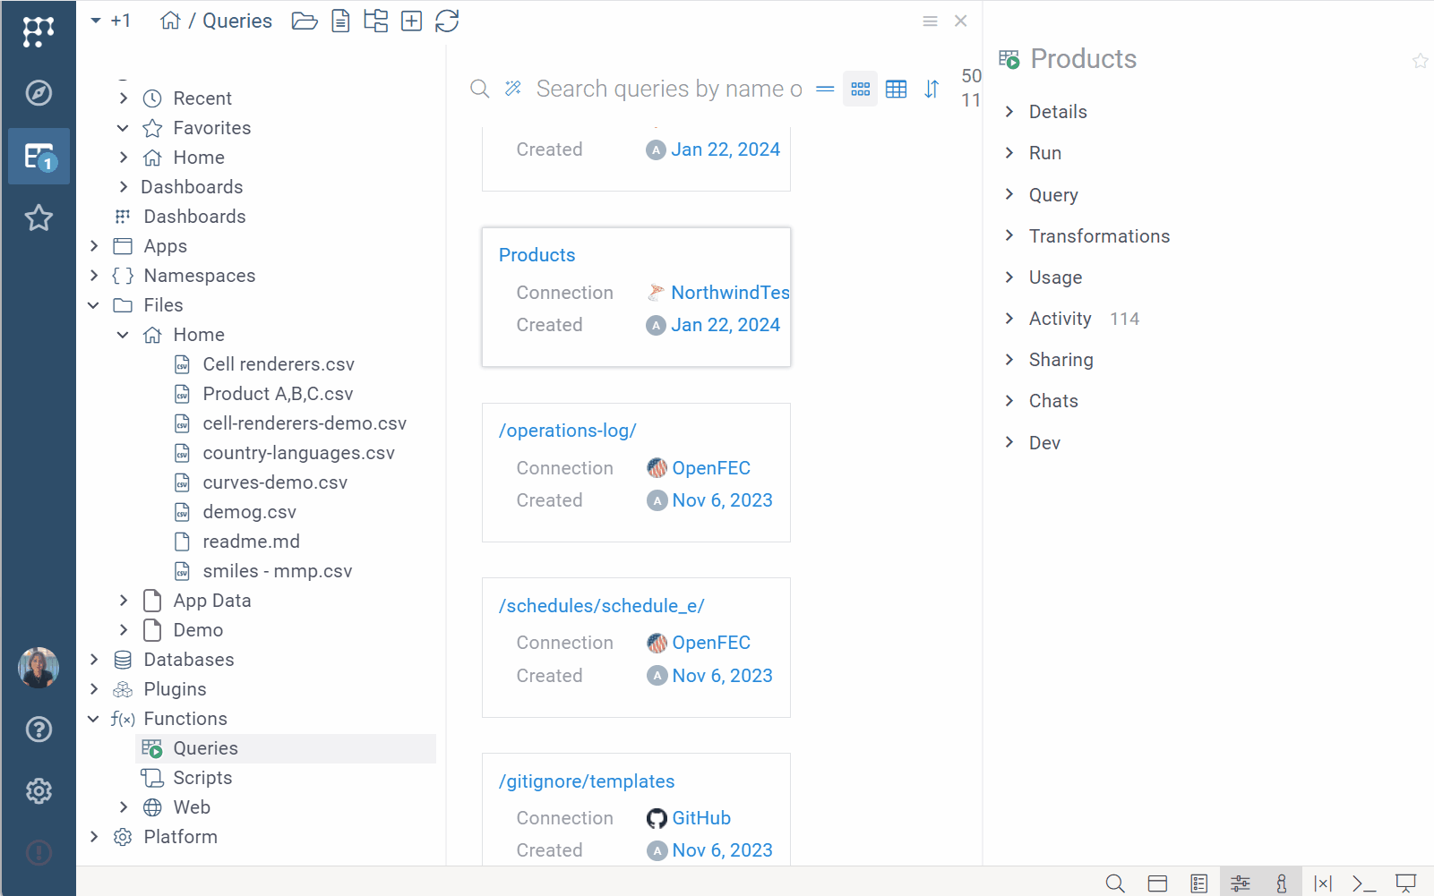Open the /operations-log/ query link
This screenshot has height=896, width=1434.
coord(567,431)
